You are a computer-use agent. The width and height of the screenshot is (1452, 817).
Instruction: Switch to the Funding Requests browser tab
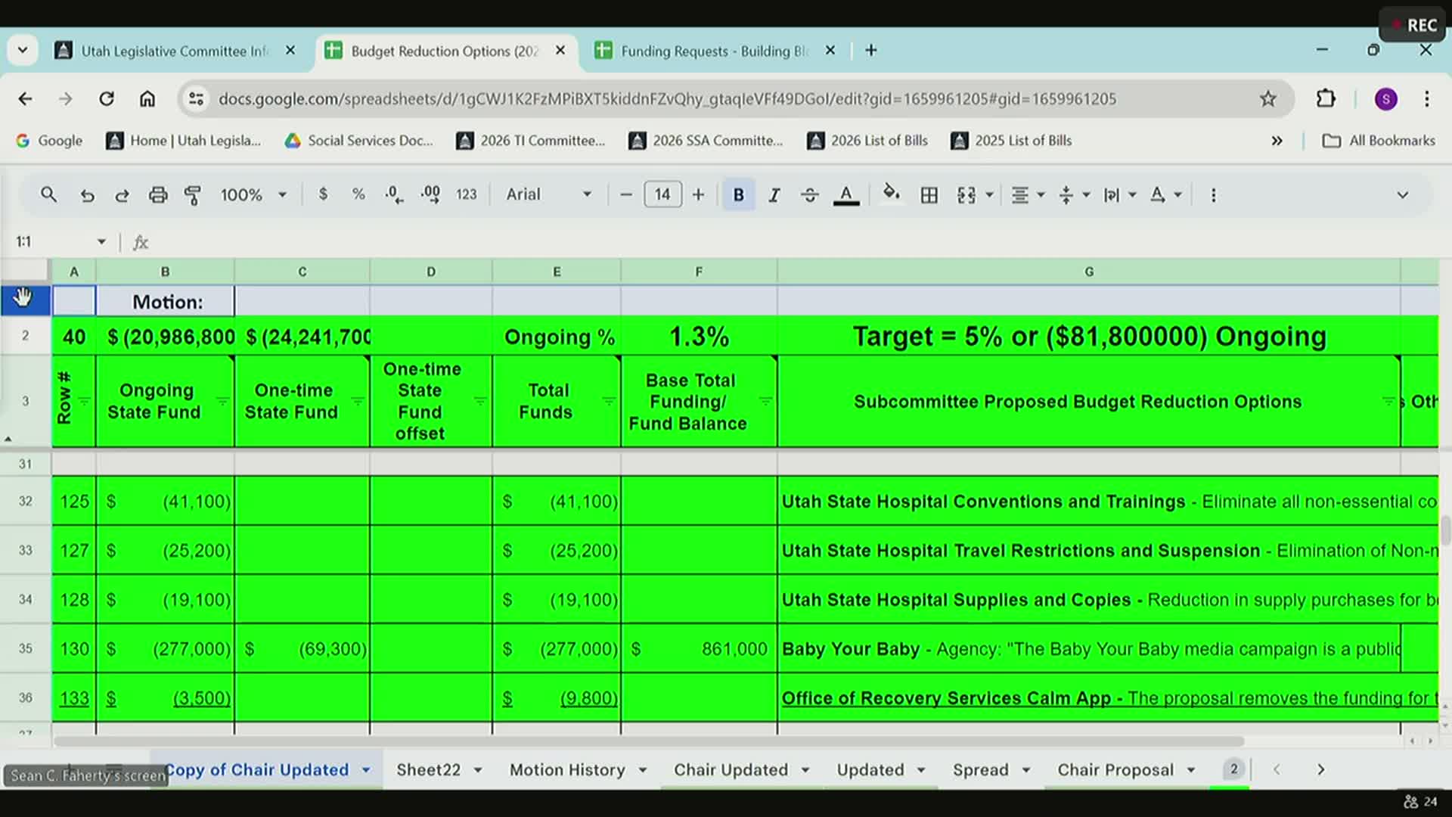coord(713,51)
